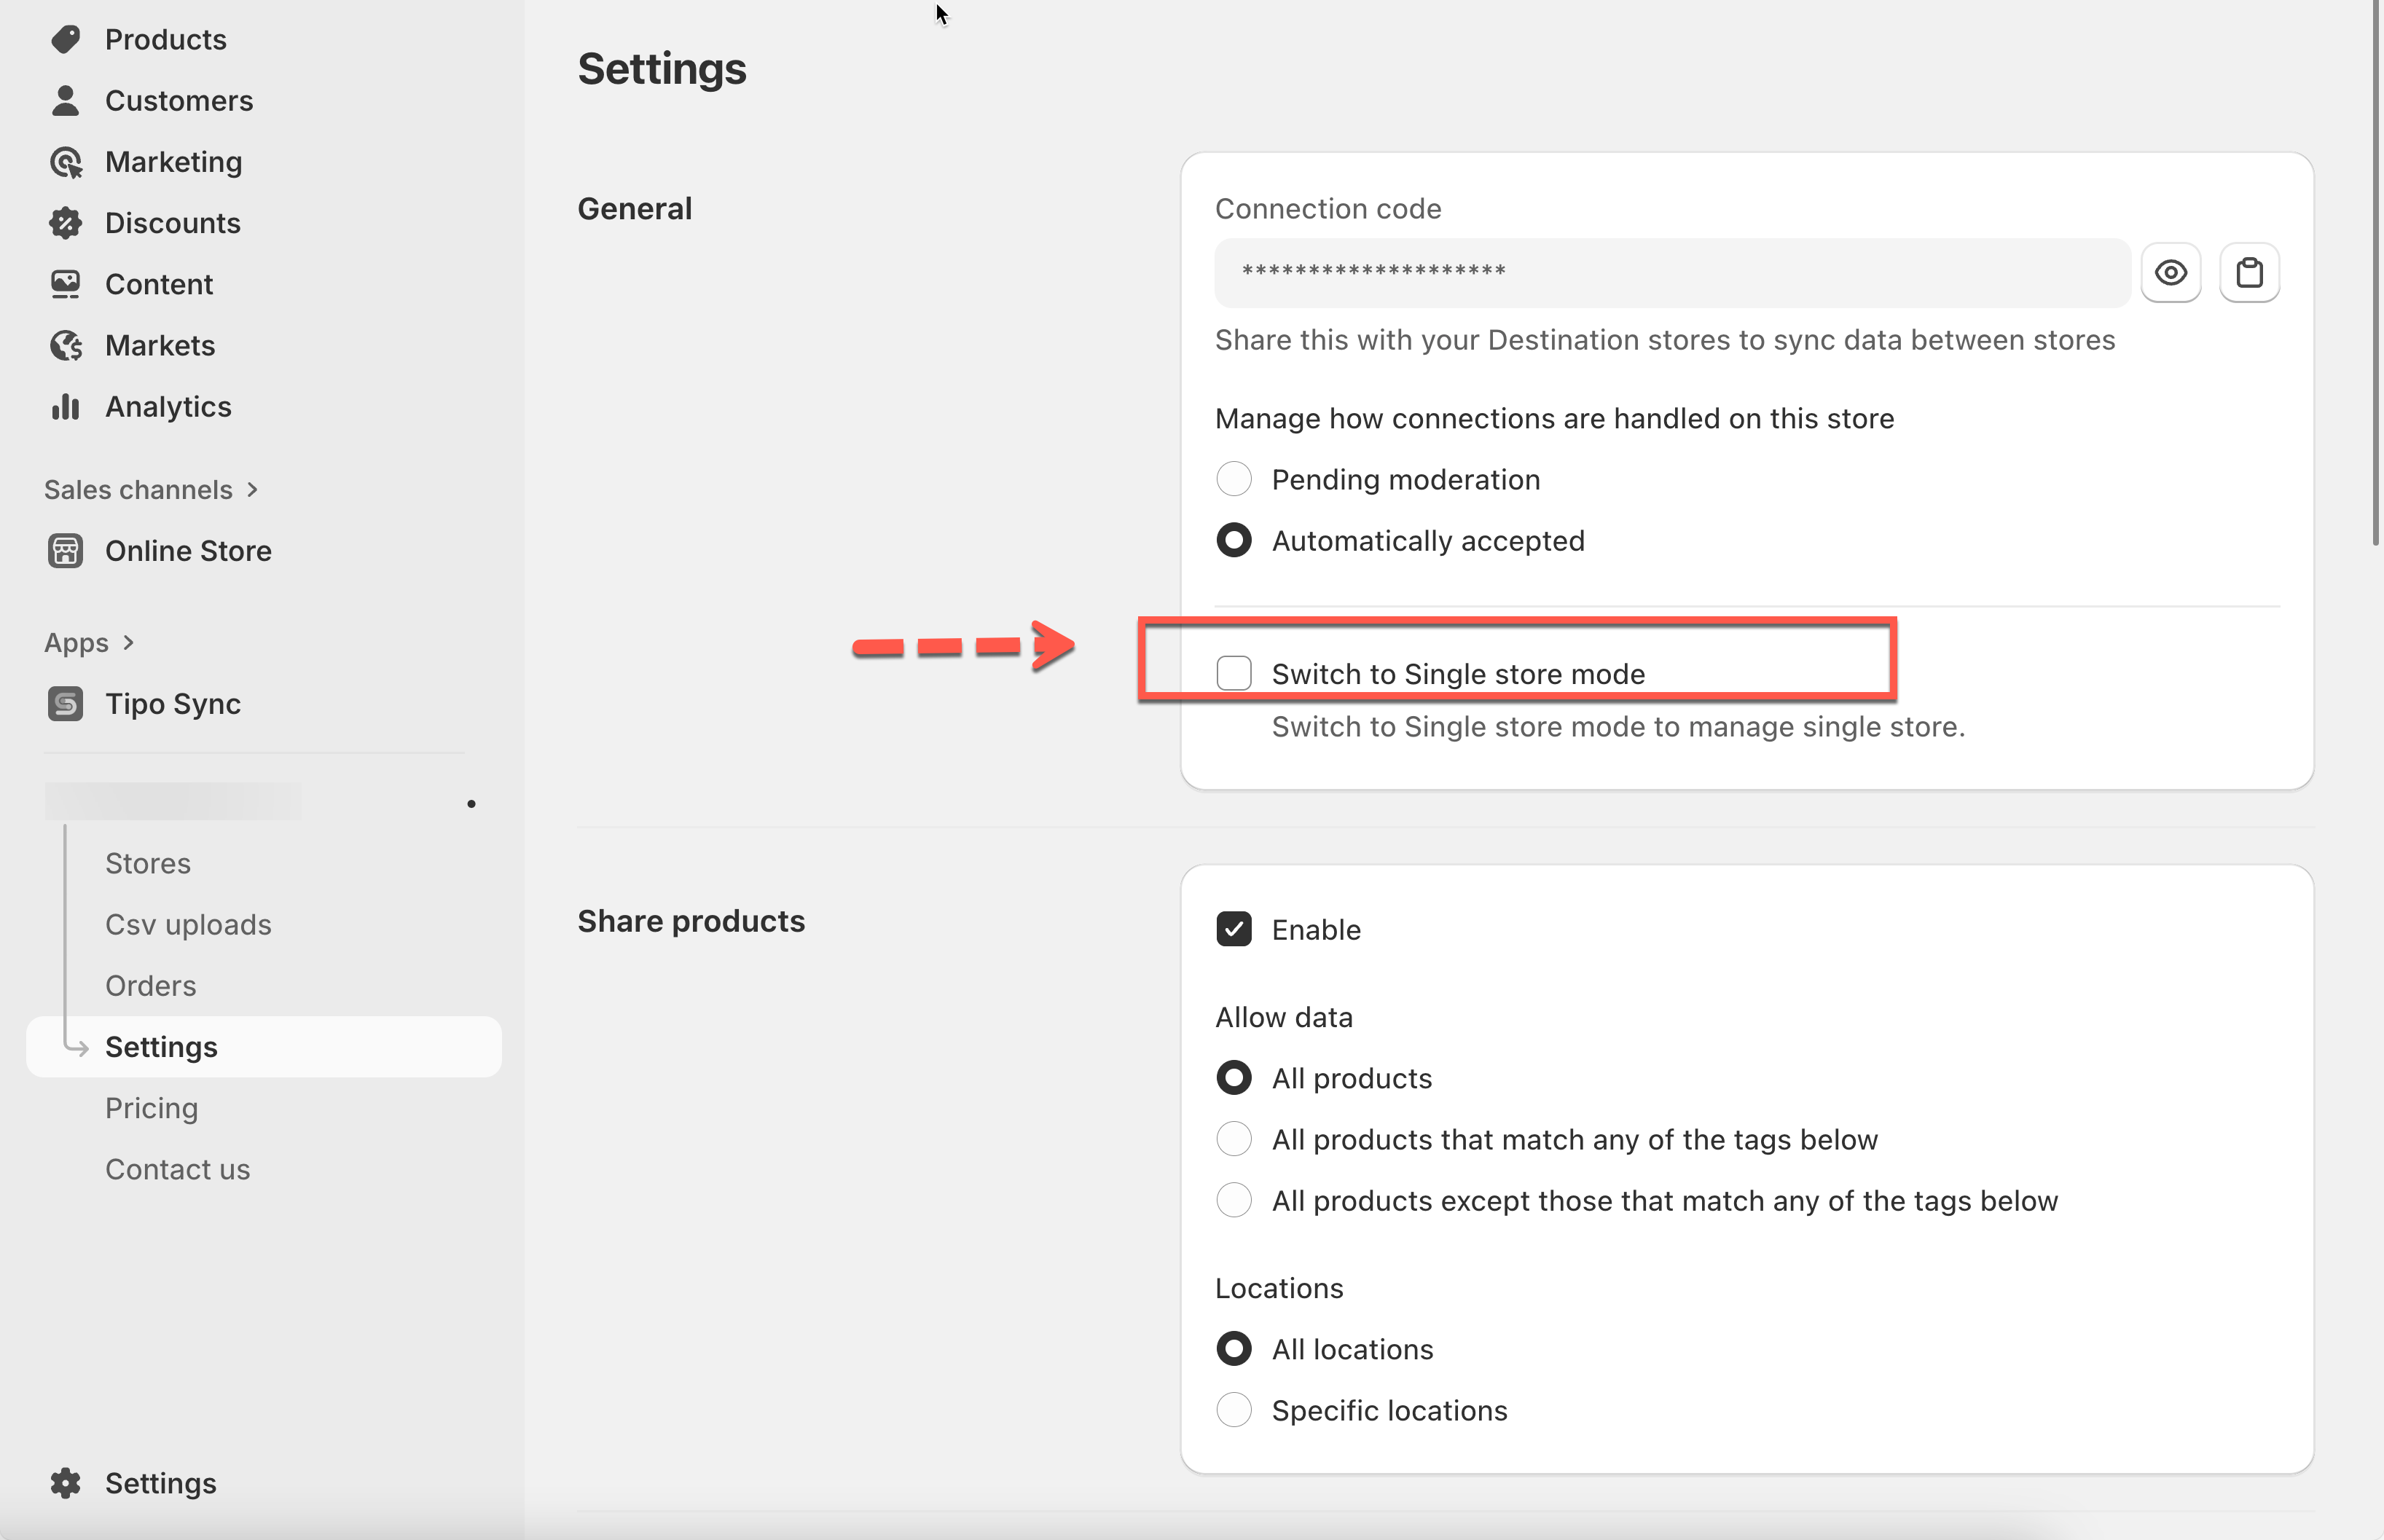The width and height of the screenshot is (2384, 1540).
Task: Expand the Sales channels chevron
Action: (253, 490)
